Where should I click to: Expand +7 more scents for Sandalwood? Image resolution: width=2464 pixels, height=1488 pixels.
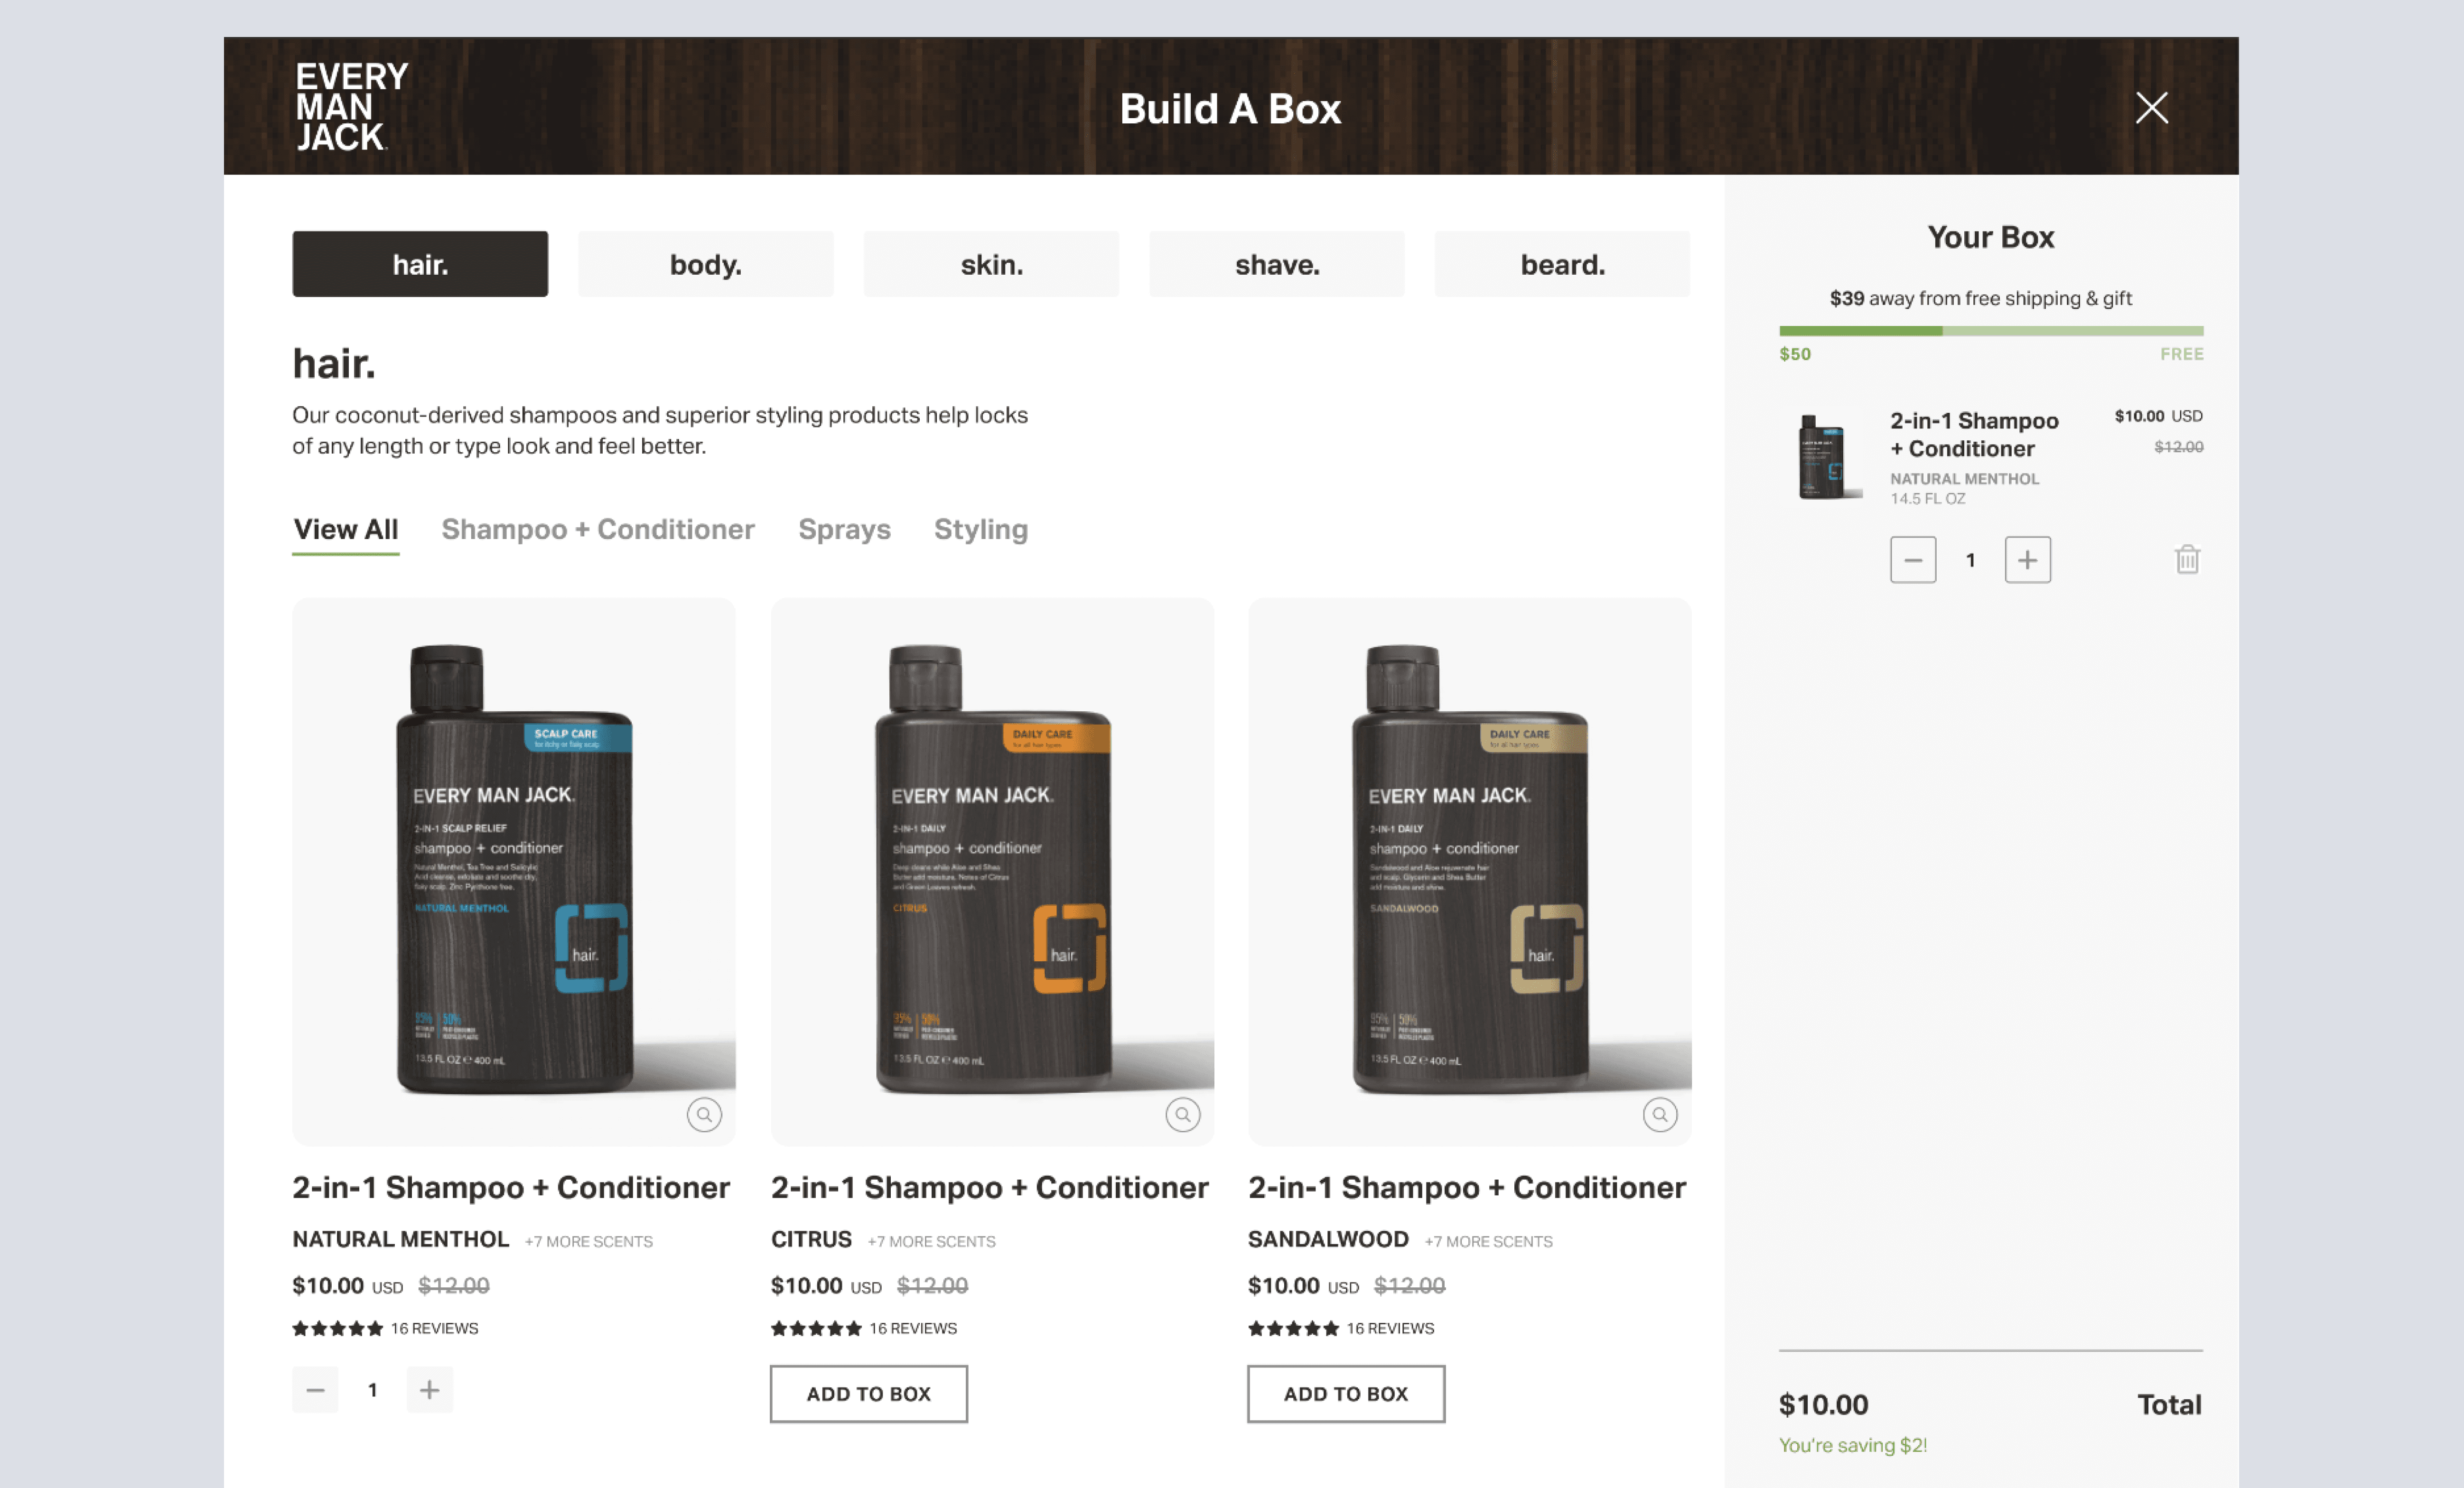(1488, 1241)
